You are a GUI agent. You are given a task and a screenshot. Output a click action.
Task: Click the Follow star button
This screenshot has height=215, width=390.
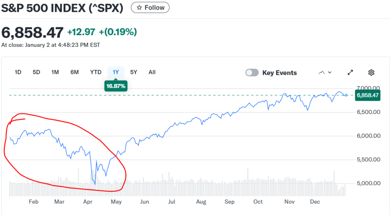[x=150, y=7]
